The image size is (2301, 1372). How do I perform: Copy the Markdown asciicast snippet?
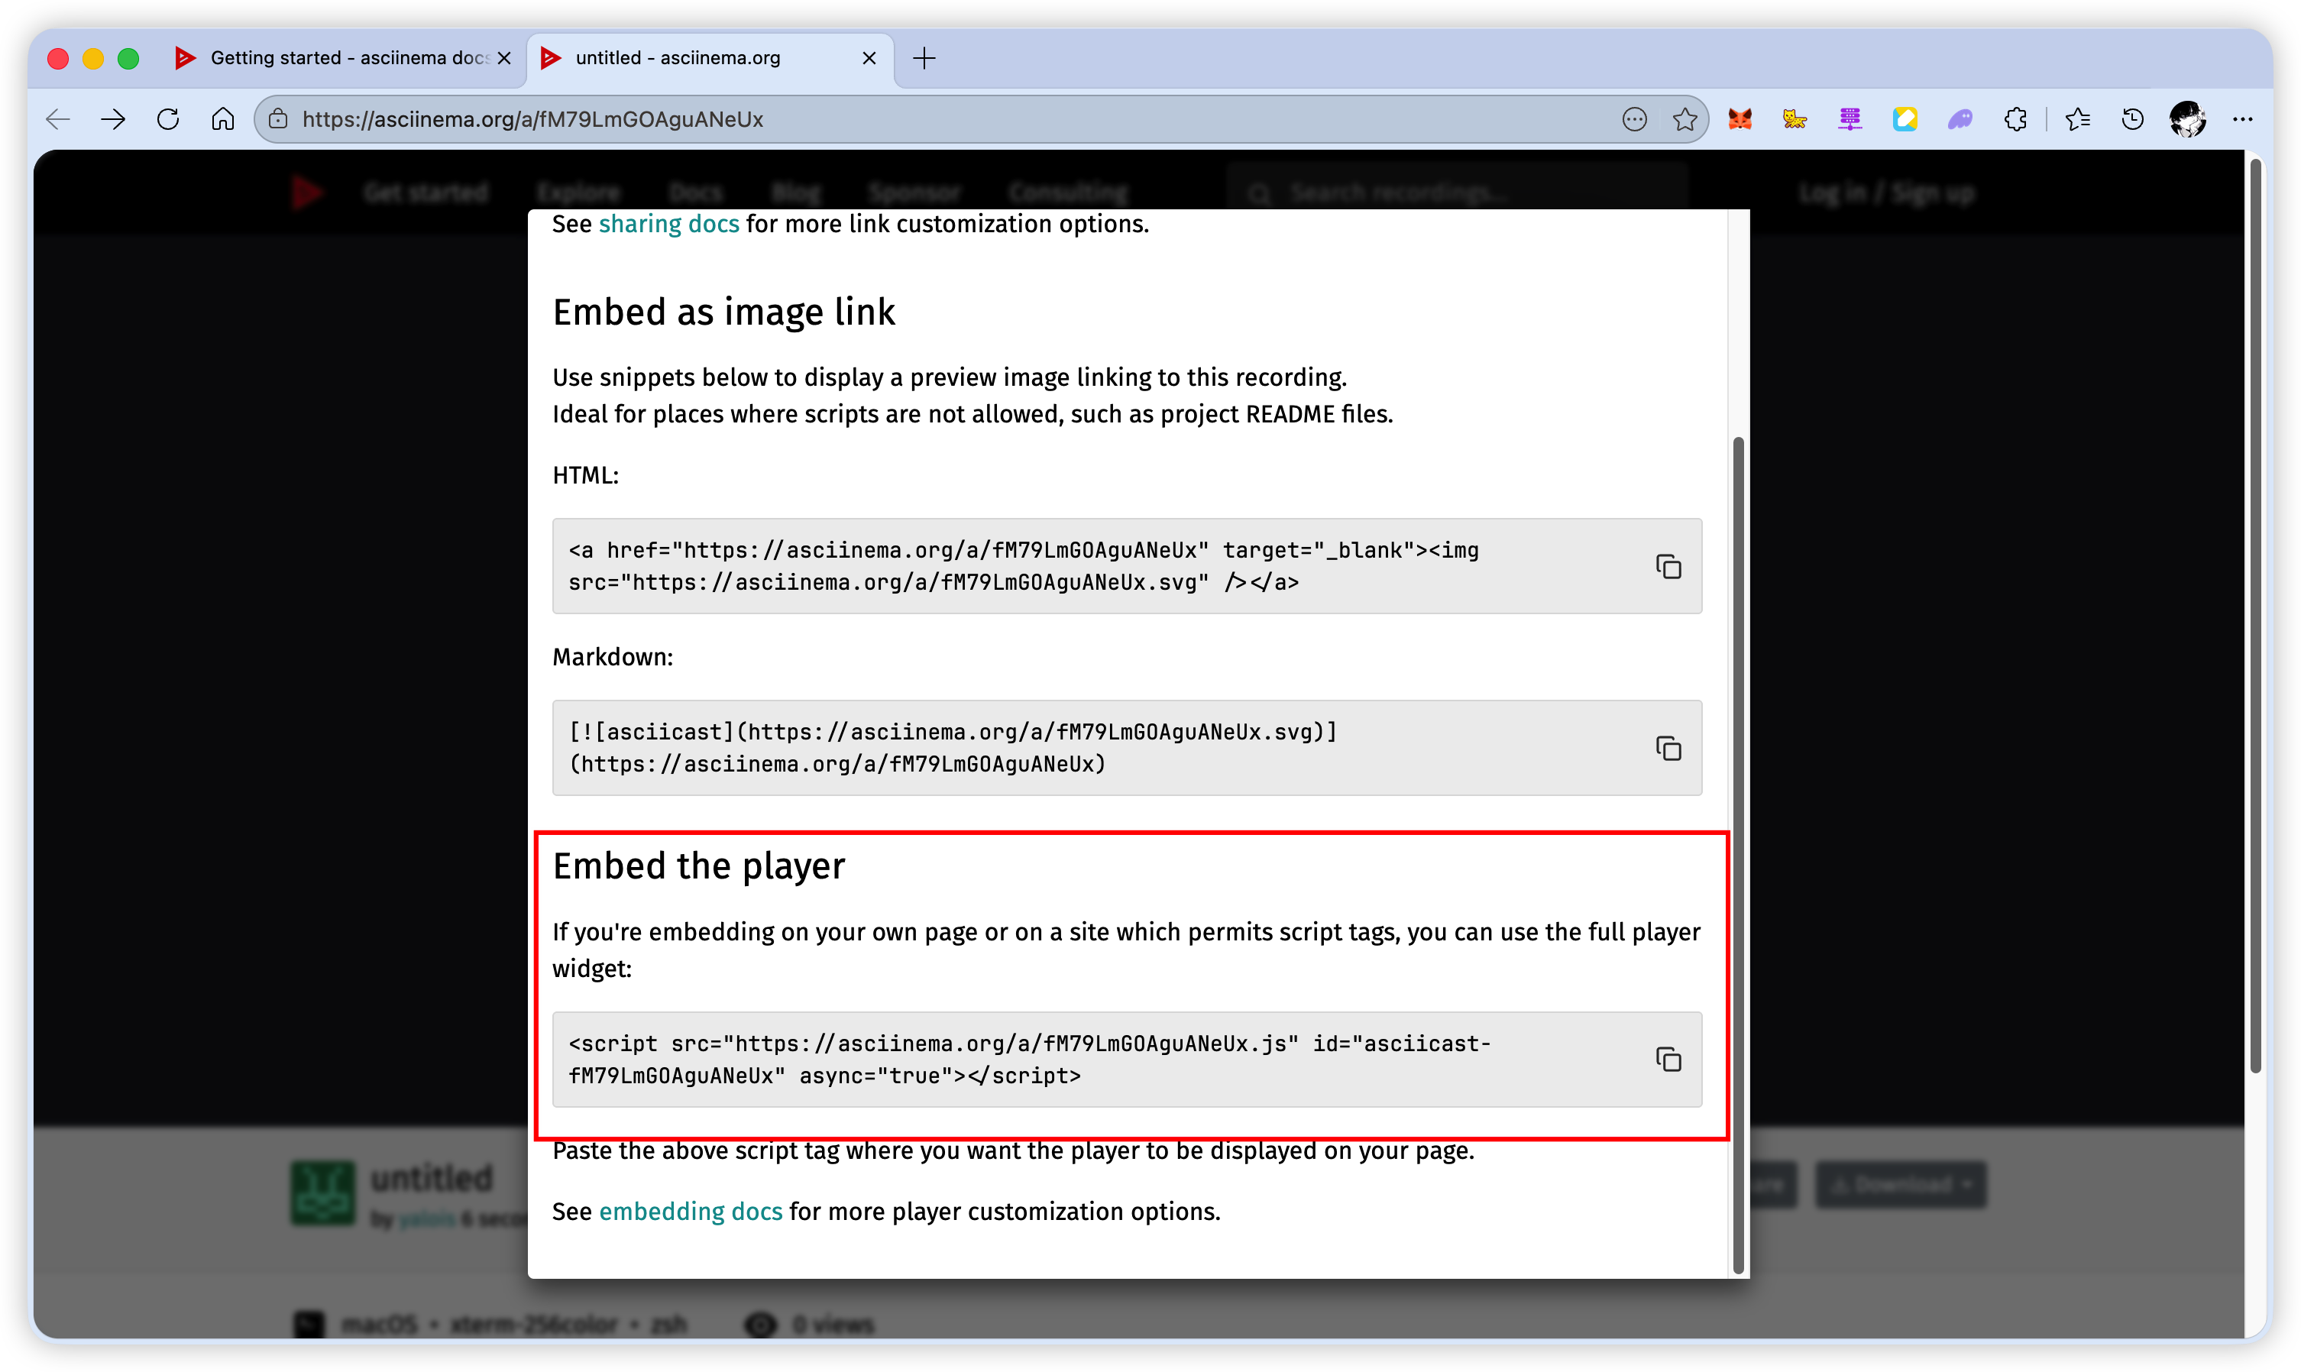coord(1668,748)
